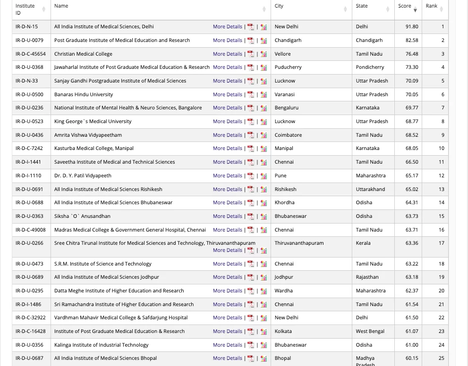Click More Details for Amrita Vishwa Vidyapeetham
Screen dimensions: 468x366
[x=227, y=135]
